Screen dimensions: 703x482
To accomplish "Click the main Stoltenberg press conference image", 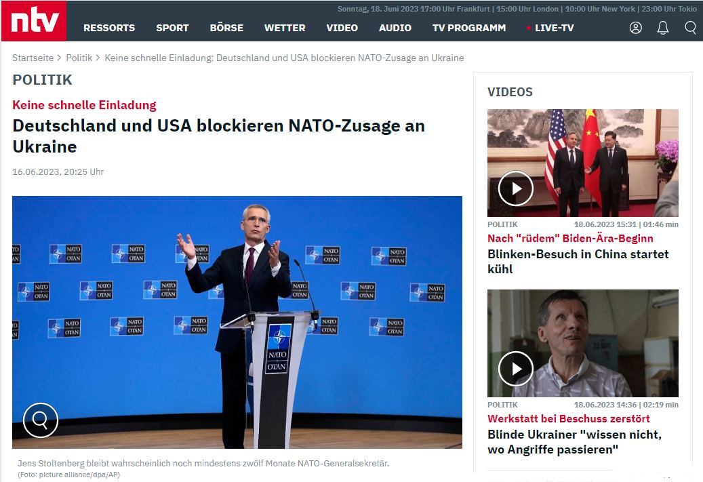I will click(x=237, y=322).
